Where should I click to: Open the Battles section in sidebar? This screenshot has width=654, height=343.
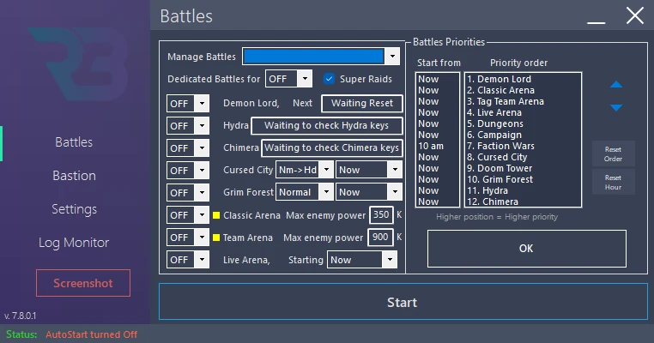point(74,142)
